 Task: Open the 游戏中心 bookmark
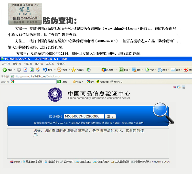click(x=116, y=82)
